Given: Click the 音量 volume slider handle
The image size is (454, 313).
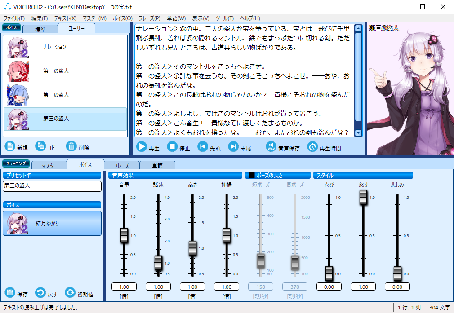Looking at the screenshot, I should (124, 235).
